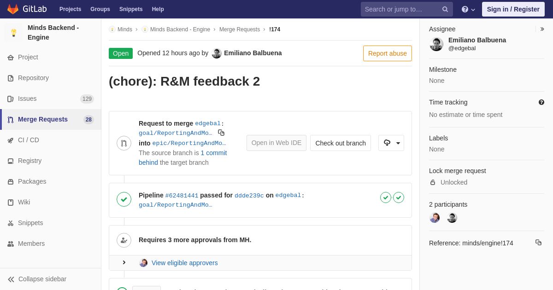553x290 pixels.
Task: Open the Groups menu in top bar
Action: [100, 9]
